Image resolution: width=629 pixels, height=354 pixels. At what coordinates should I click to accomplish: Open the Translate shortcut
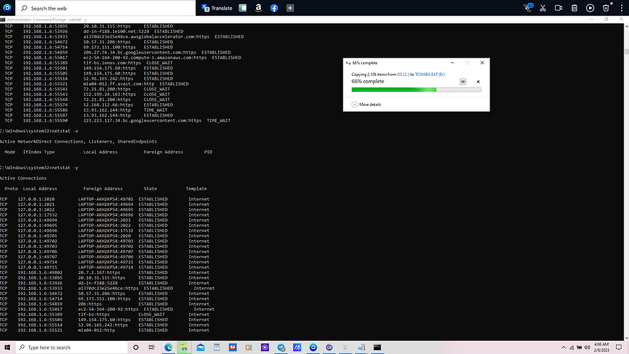pyautogui.click(x=217, y=8)
